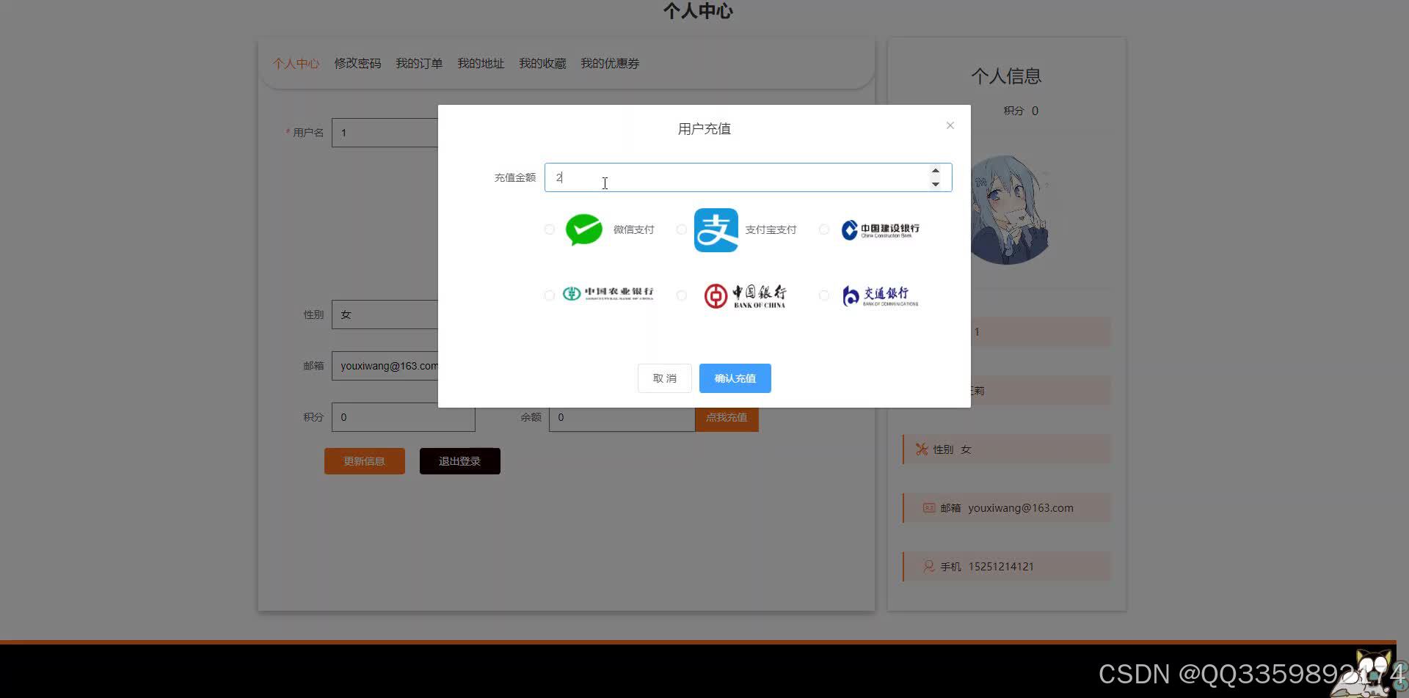The height and width of the screenshot is (698, 1409).
Task: Select the Alipay radio button
Action: 681,229
